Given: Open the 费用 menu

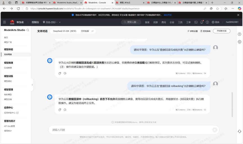Looking at the screenshot, I should [164, 22].
